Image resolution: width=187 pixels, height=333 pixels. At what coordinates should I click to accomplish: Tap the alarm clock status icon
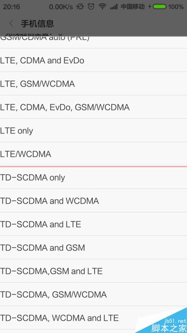tap(91, 7)
